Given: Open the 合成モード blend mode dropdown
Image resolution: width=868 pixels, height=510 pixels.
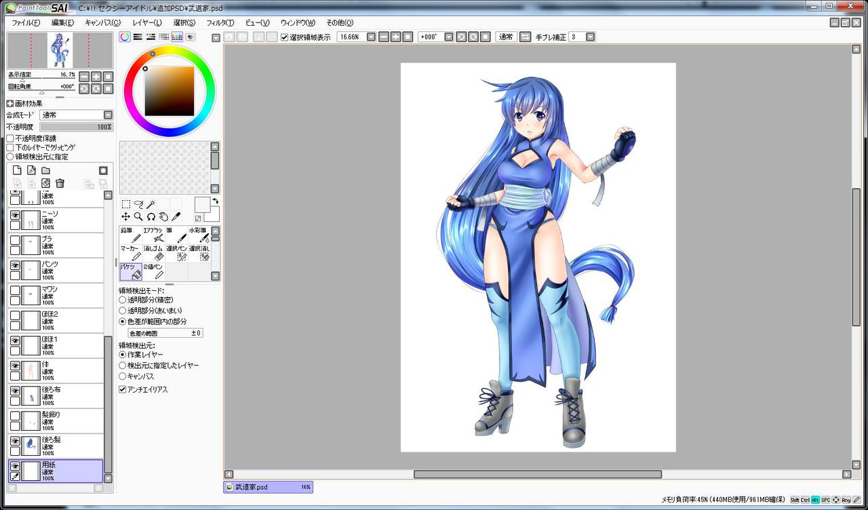Looking at the screenshot, I should (x=108, y=115).
